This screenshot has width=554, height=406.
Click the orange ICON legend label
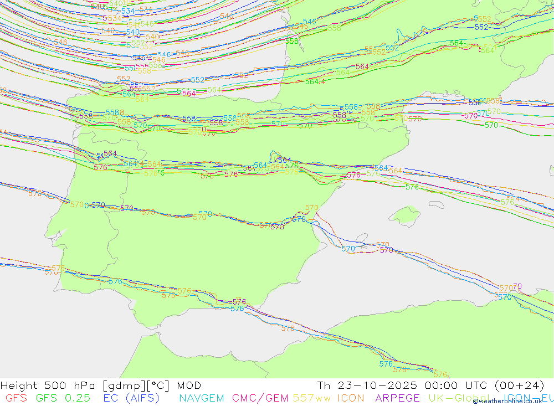tap(351, 398)
